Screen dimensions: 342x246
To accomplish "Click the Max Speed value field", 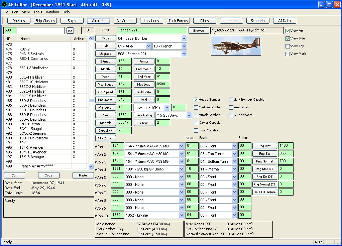I will point(124,85).
